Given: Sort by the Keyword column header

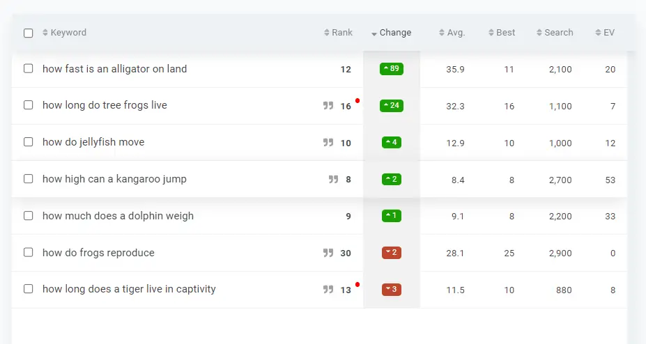Looking at the screenshot, I should tap(64, 33).
